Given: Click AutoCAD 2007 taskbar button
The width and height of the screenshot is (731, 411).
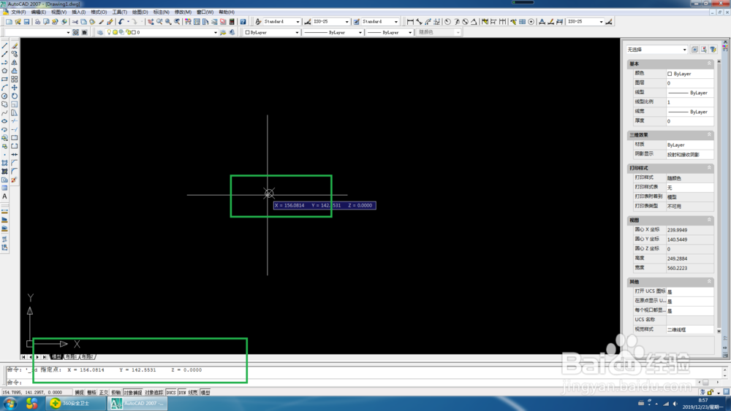Looking at the screenshot, I should (137, 403).
